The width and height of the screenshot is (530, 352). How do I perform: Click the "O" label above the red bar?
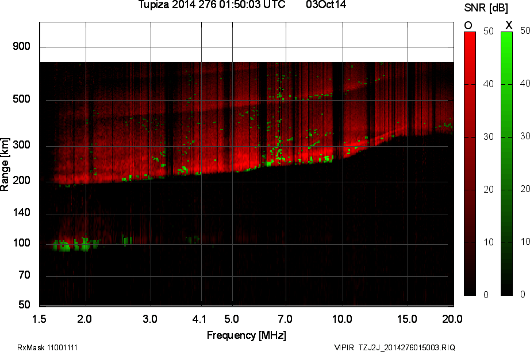(x=468, y=25)
